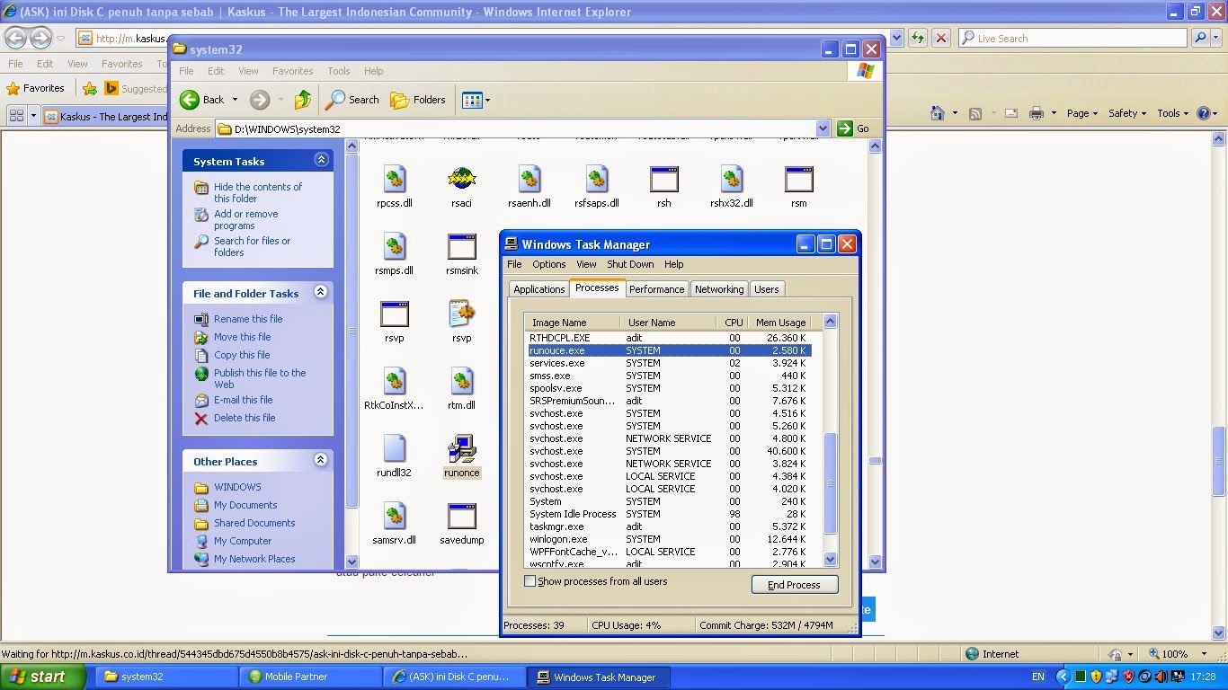The height and width of the screenshot is (690, 1228).
Task: Click the Go button beside address bar
Action: 854,128
